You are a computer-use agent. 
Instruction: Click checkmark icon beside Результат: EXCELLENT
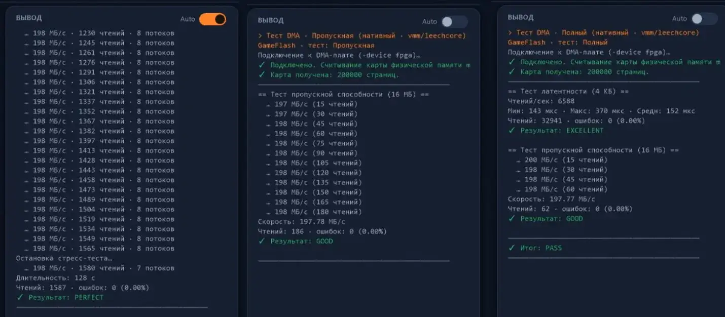tap(512, 131)
